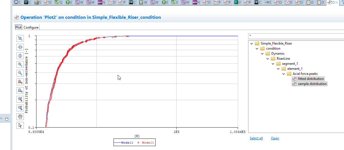This screenshot has width=344, height=150.
Task: Select the arrow pointer tool
Action: click(x=20, y=125)
